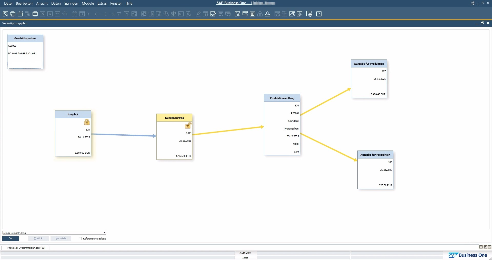492x260 pixels.
Task: Expand the Beleg: Belegstruktur dropdown
Action: click(104, 233)
